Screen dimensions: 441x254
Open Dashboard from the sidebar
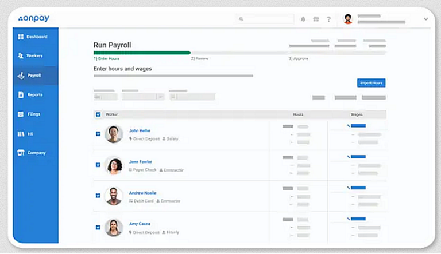(36, 37)
